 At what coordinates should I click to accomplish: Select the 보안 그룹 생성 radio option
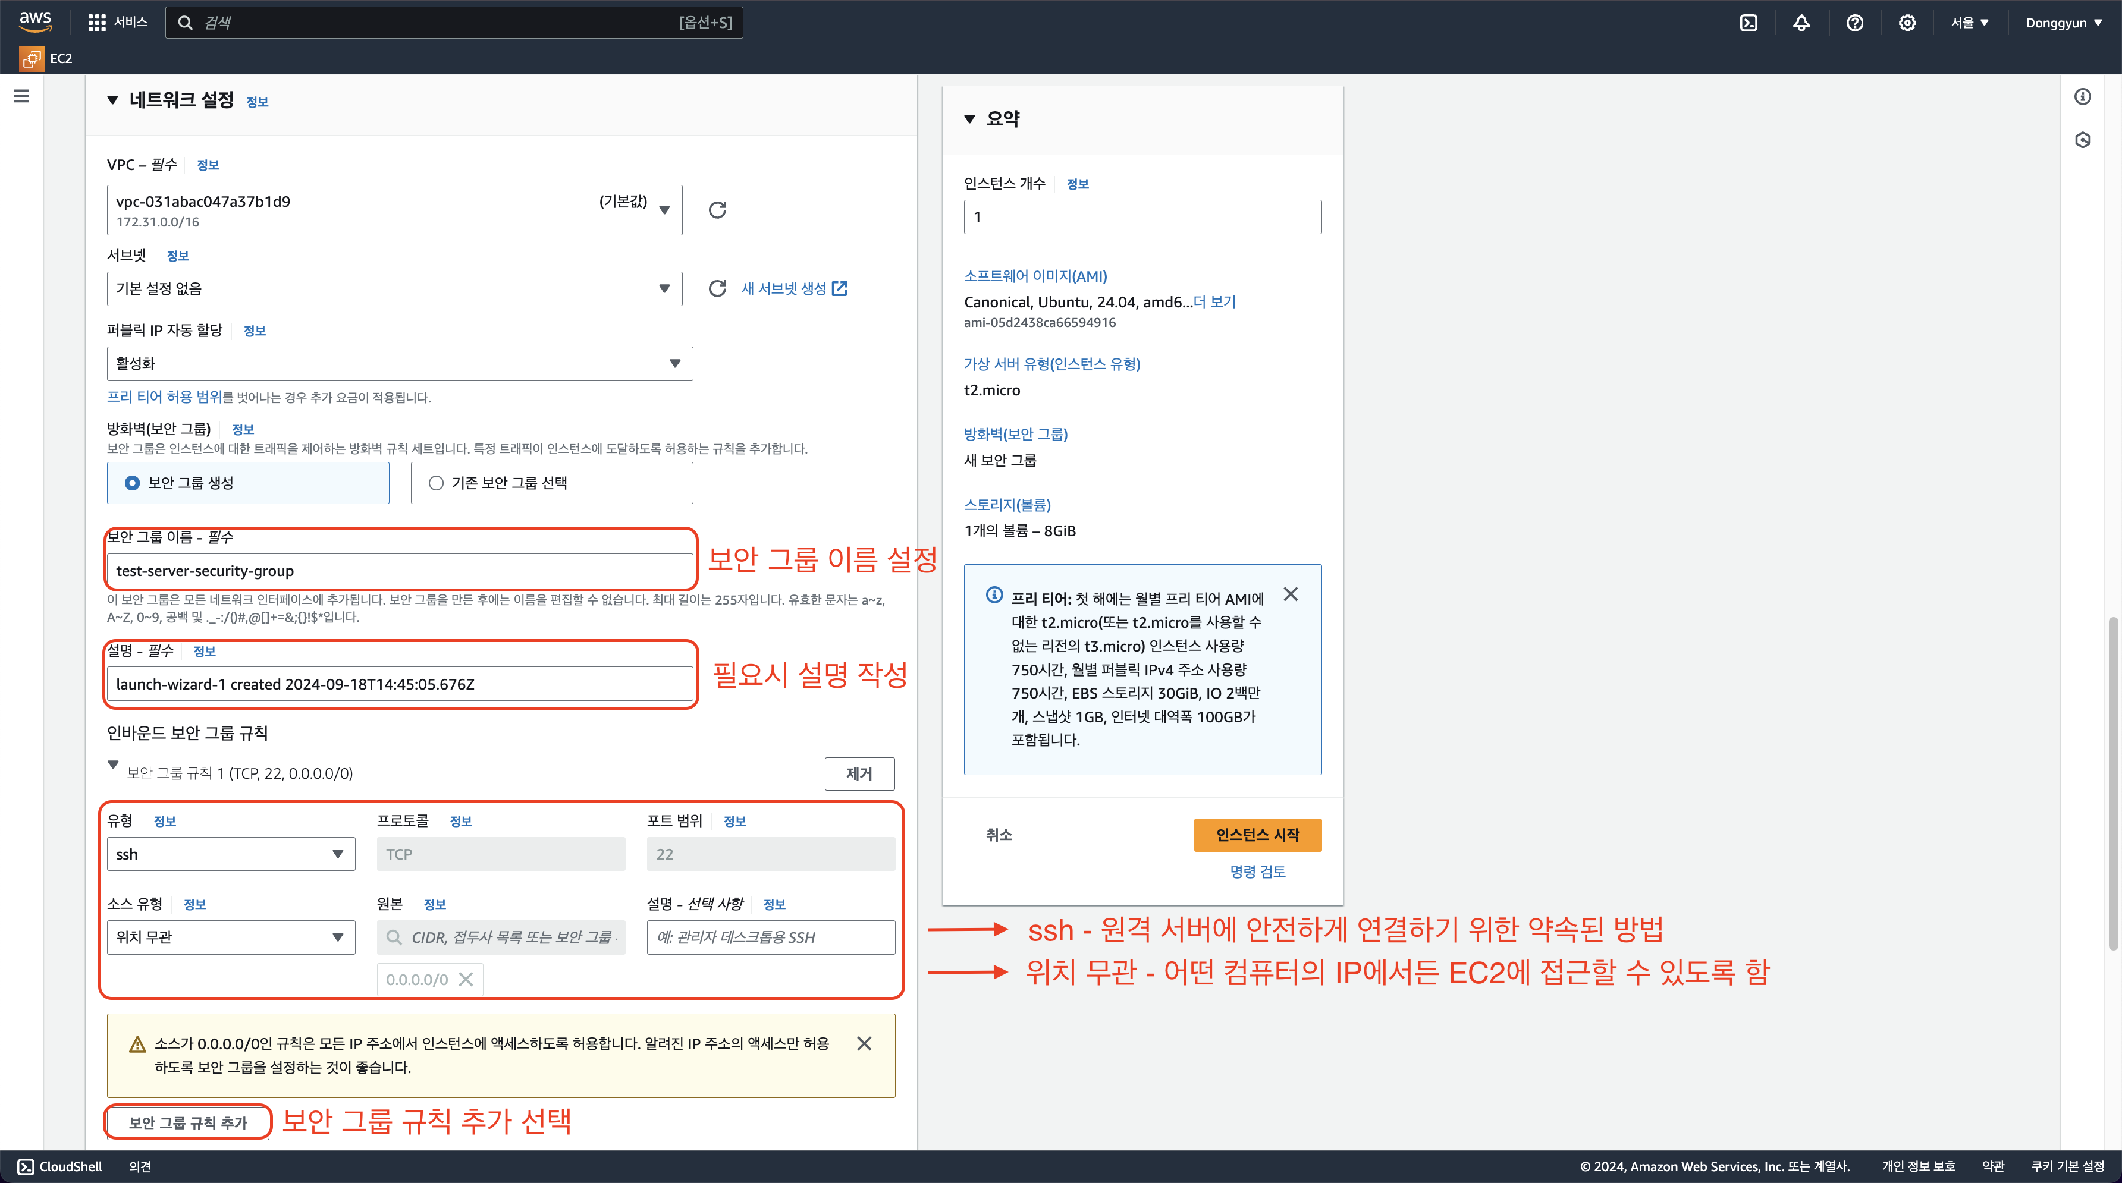tap(133, 483)
